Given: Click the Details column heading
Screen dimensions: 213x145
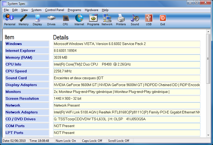Looking at the screenshot, I should (61, 37).
